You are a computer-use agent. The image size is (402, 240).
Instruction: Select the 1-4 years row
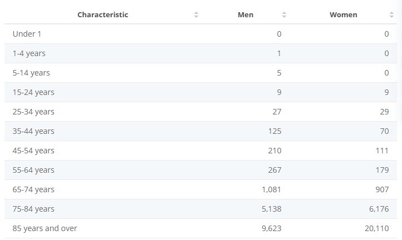click(x=29, y=53)
